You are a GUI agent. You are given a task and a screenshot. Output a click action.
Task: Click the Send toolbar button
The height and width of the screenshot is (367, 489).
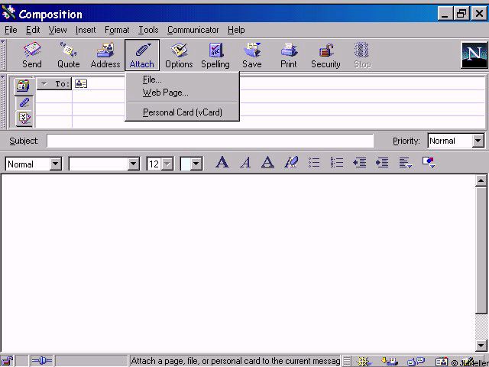click(x=32, y=55)
